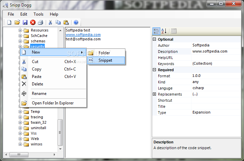Click the blue Help question mark icon

76,22
